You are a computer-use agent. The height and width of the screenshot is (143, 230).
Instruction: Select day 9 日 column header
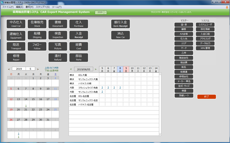126,69
